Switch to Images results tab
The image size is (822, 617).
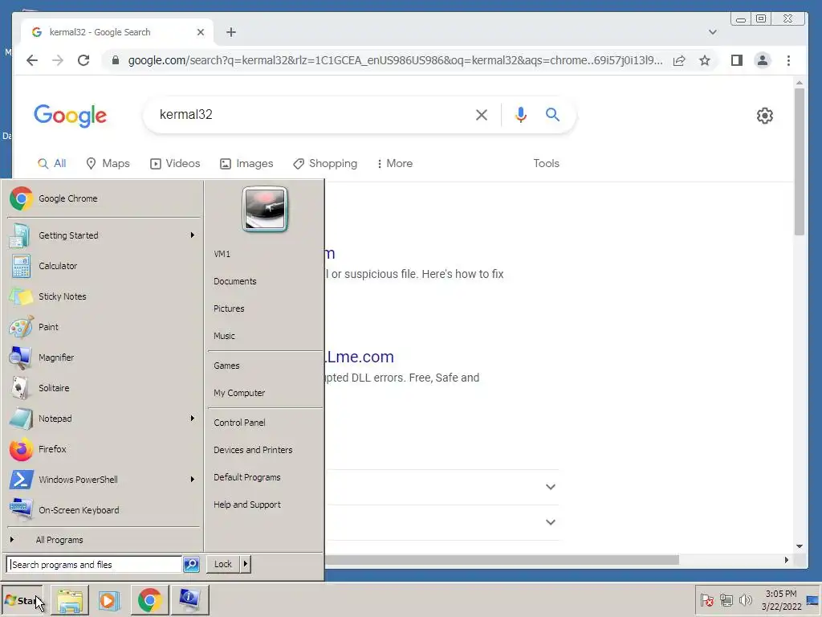[x=246, y=164]
